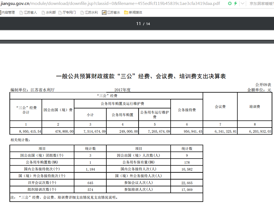This screenshot has width=274, height=206.
Task: Click the 召开会议次数(个) row label
Action: [42, 183]
